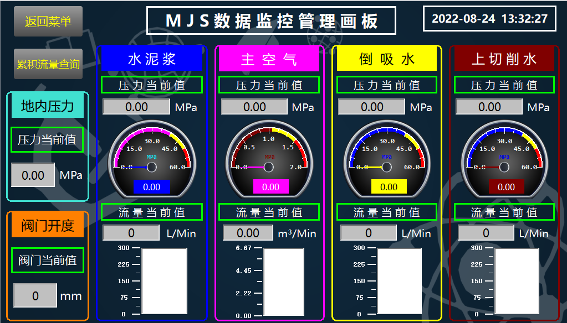Open the 累积流量查询 page

pyautogui.click(x=48, y=64)
